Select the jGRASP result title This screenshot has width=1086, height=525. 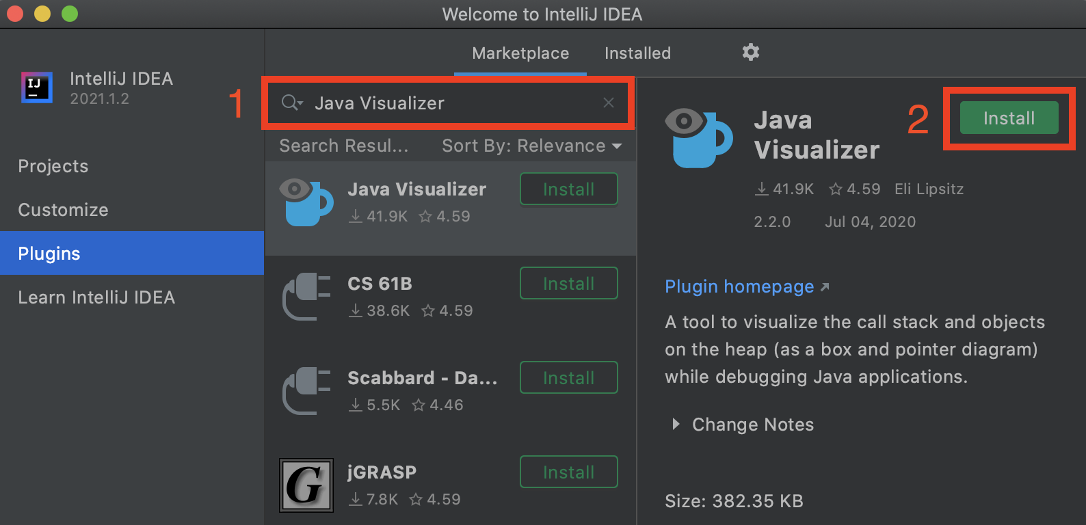click(x=382, y=472)
